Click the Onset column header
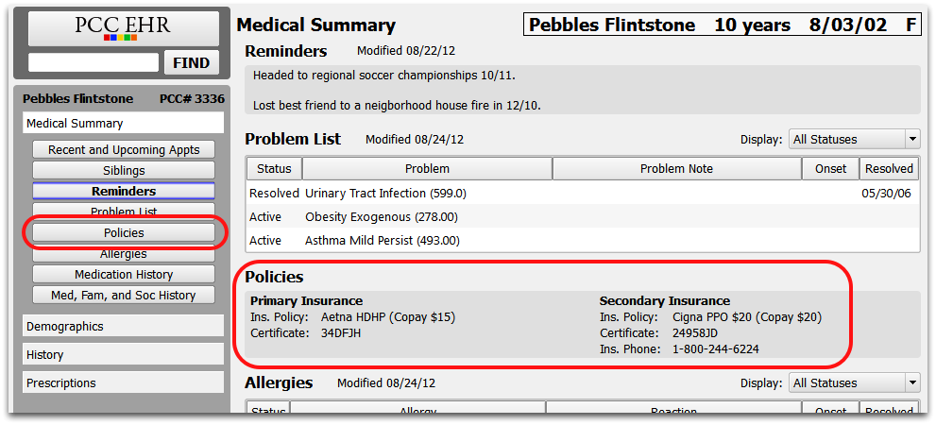The image size is (936, 425). [831, 169]
